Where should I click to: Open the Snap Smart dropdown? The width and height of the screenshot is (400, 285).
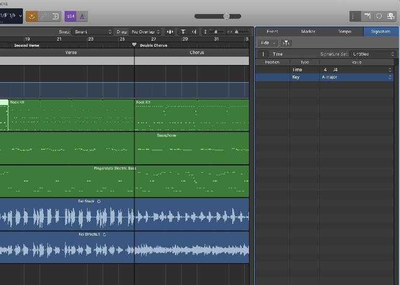click(x=92, y=32)
